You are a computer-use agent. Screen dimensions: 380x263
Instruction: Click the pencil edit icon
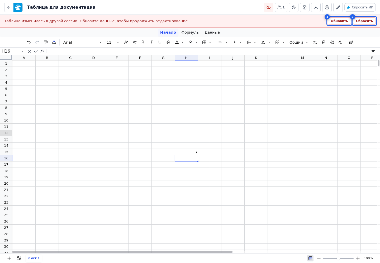pyautogui.click(x=338, y=7)
